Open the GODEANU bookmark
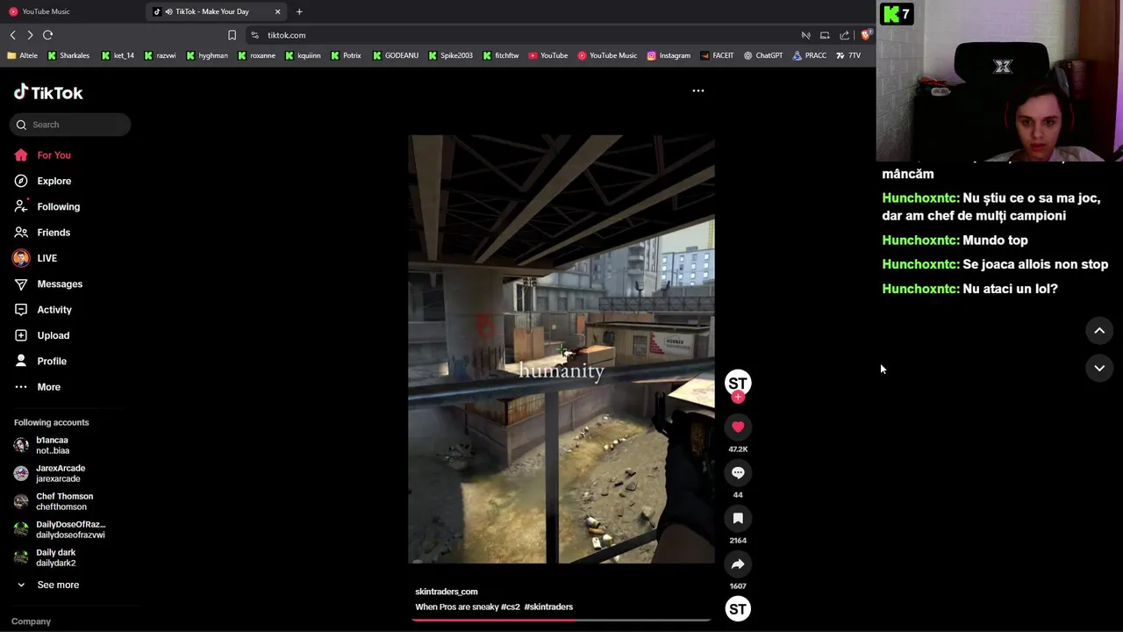The width and height of the screenshot is (1123, 632). point(396,55)
